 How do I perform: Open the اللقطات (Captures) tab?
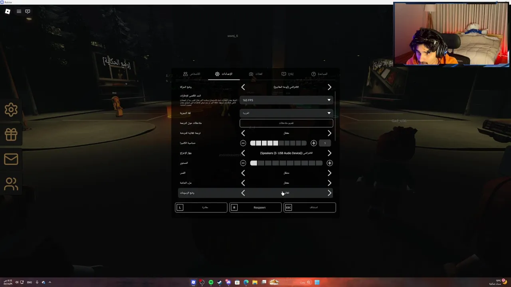pyautogui.click(x=256, y=74)
